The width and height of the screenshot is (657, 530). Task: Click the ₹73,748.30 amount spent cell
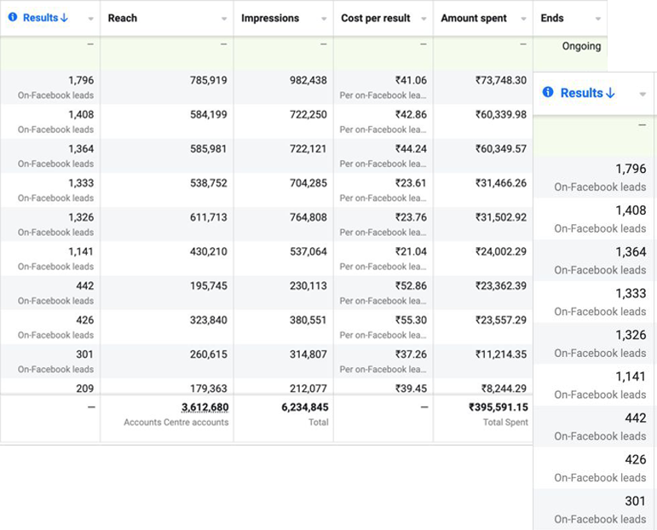click(x=500, y=80)
